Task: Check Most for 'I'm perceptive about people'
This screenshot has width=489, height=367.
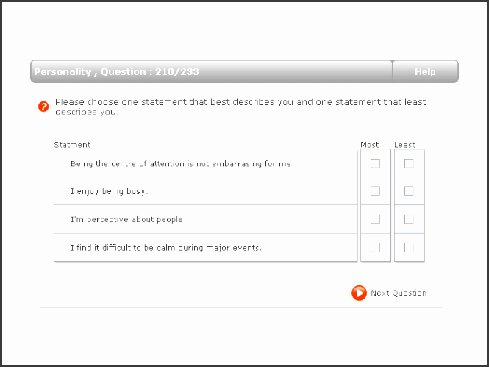Action: (x=376, y=219)
